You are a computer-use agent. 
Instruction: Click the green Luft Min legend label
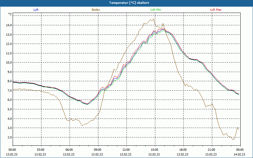[156, 10]
